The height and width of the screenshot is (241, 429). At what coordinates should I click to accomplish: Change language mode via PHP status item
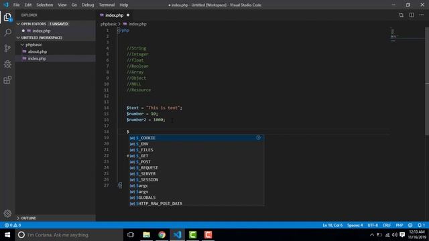click(400, 225)
